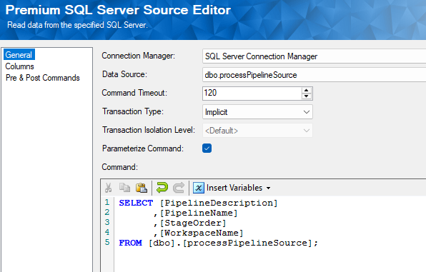Screen dimensions: 426x272
Task: Click the Connection Manager label
Action: pos(138,56)
